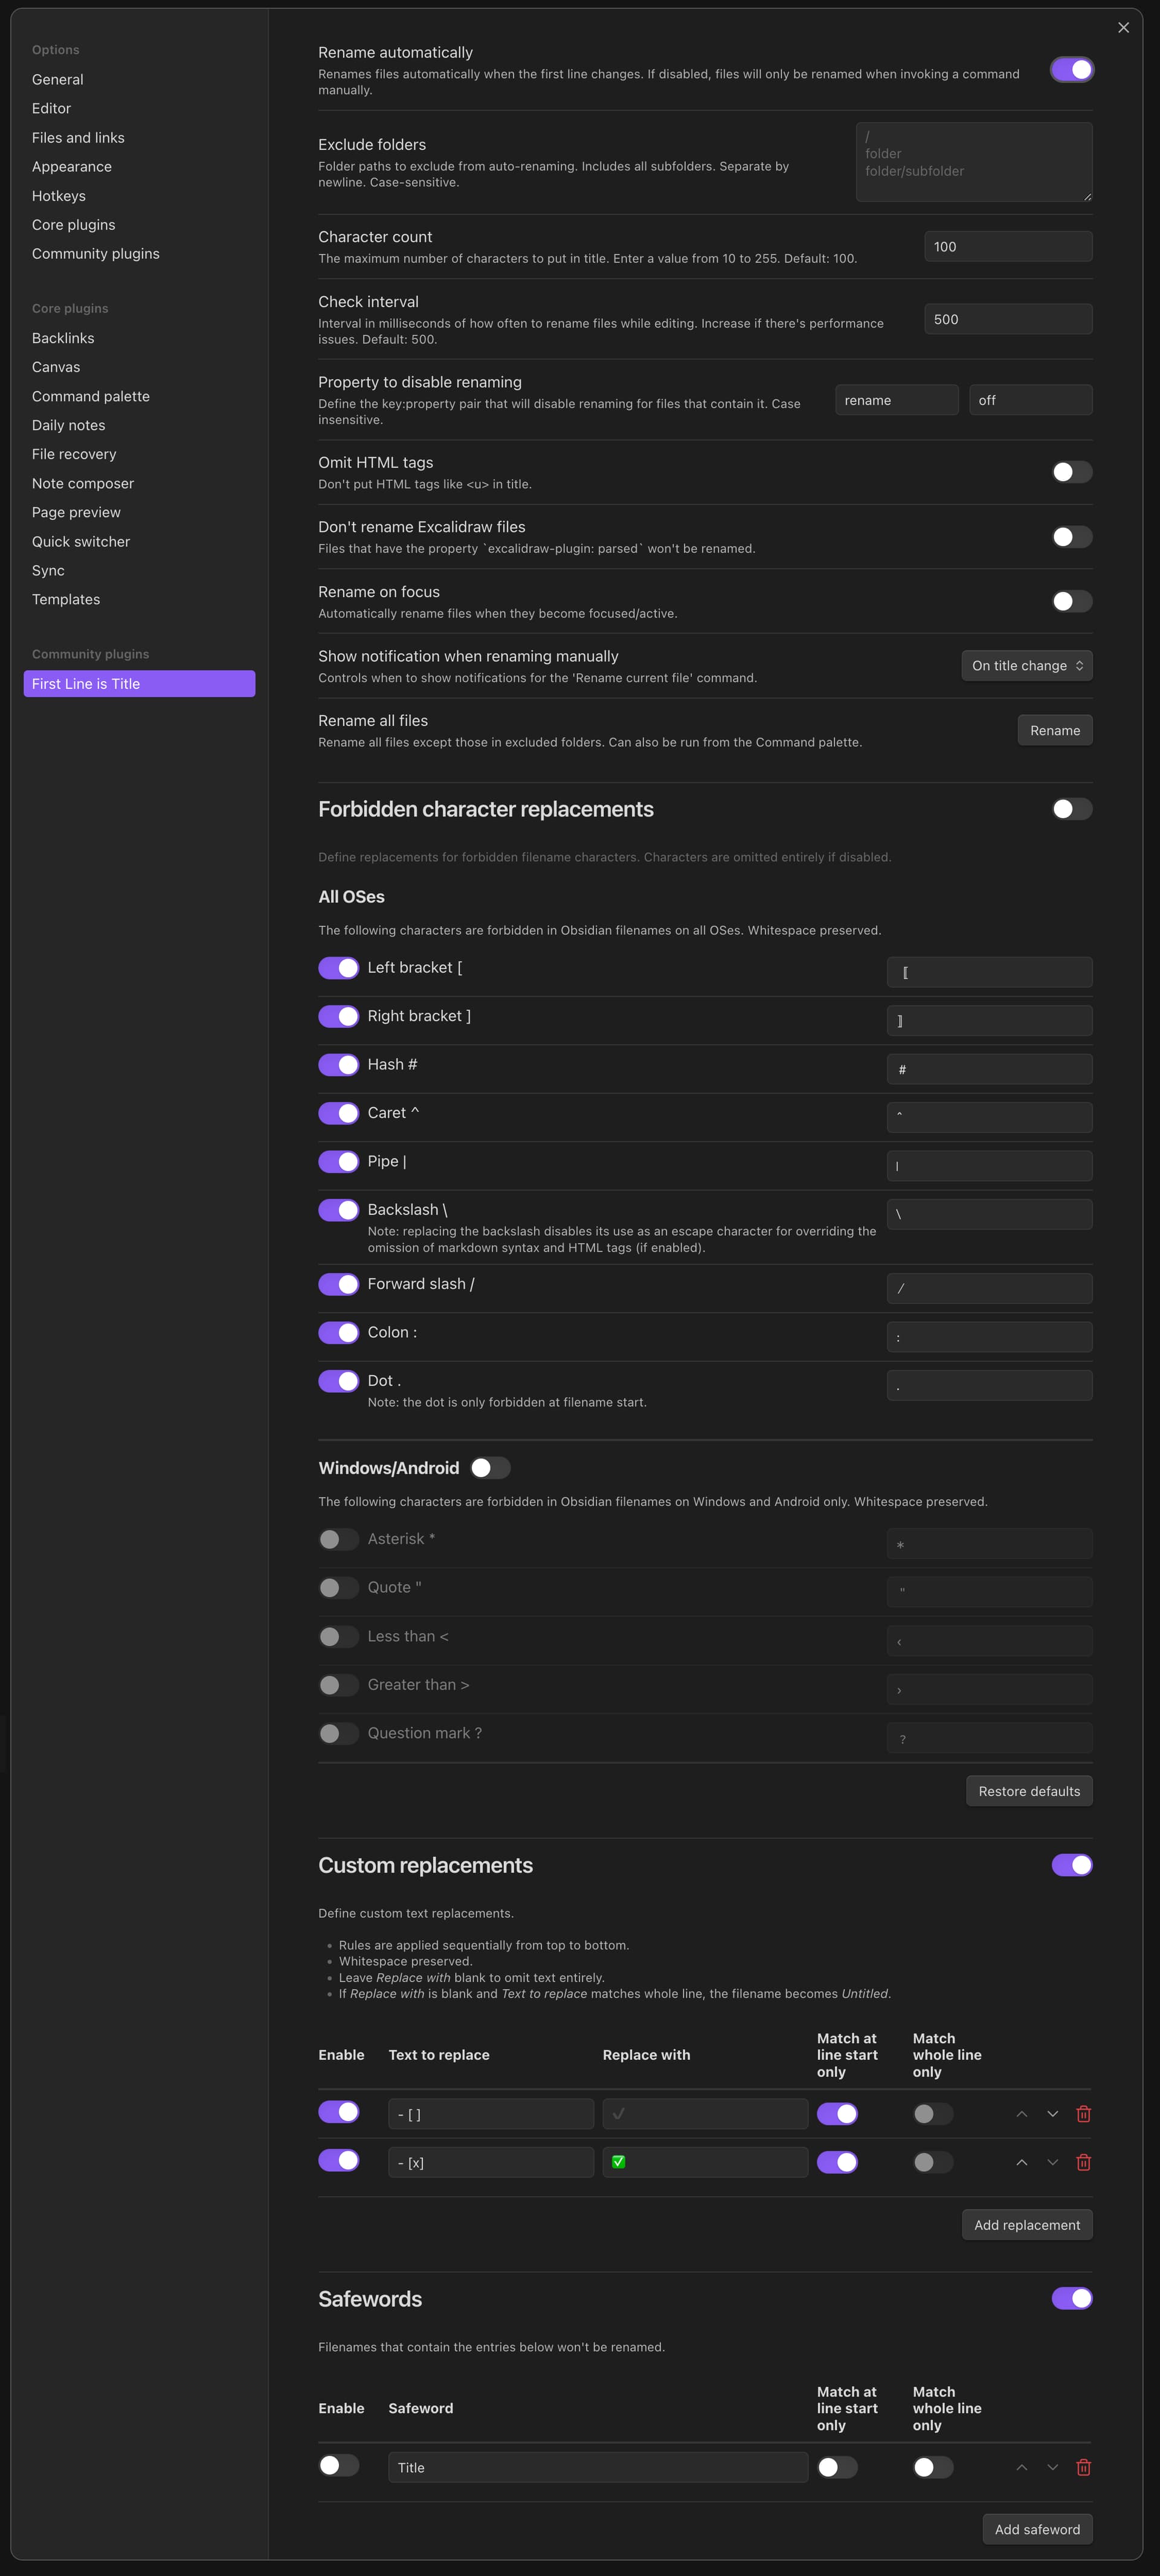Open the Daily notes plugin settings
Screen dimensions: 1160x2576
(69, 425)
